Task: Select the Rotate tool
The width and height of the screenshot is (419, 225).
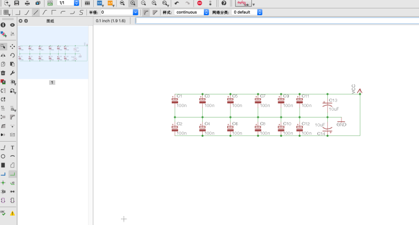Action: [x=12, y=56]
